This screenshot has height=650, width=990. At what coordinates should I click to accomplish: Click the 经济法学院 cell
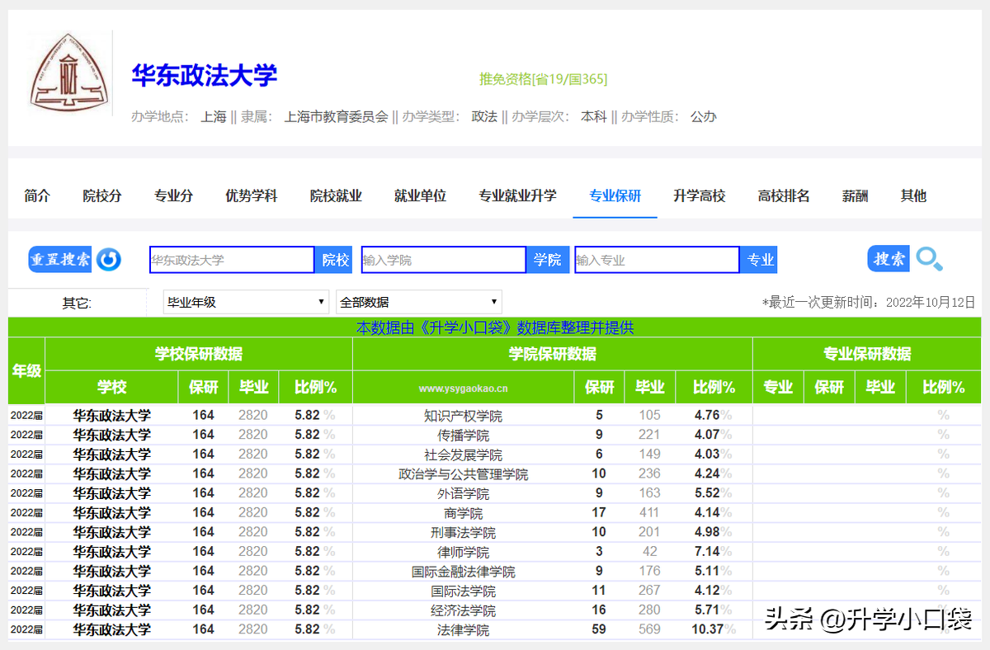(463, 610)
